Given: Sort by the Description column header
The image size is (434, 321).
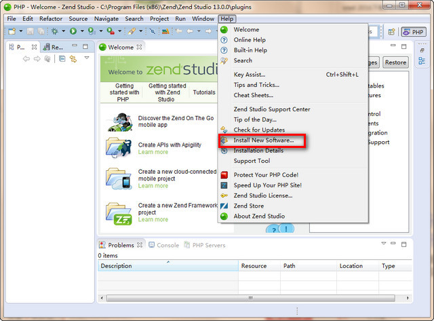Looking at the screenshot, I should pyautogui.click(x=168, y=266).
